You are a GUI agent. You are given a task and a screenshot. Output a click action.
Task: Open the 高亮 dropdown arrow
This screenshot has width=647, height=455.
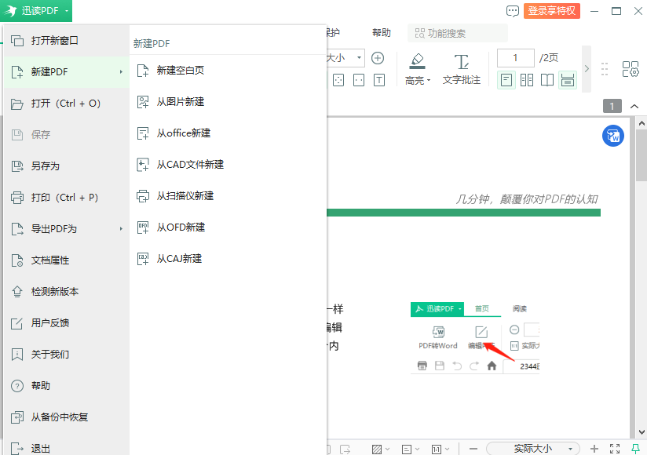429,80
